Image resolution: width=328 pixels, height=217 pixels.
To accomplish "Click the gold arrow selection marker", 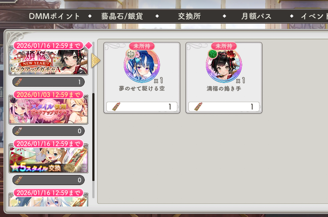I will point(96,61).
